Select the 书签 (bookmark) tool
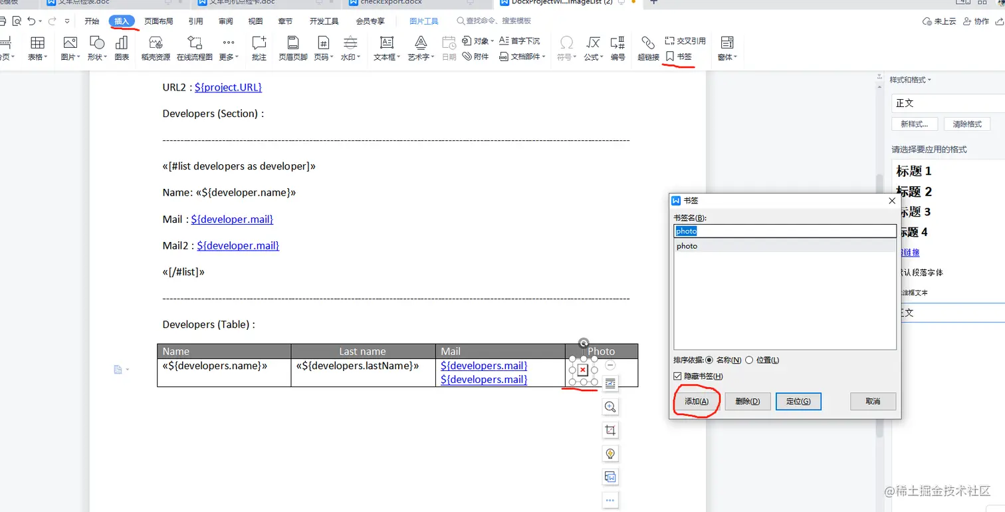Screen dimensions: 1005x512 pyautogui.click(x=677, y=56)
